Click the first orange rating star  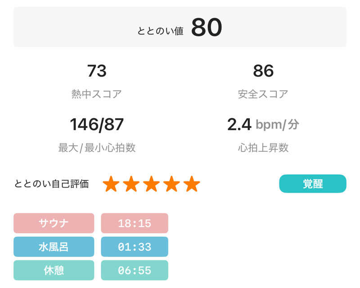[111, 184]
